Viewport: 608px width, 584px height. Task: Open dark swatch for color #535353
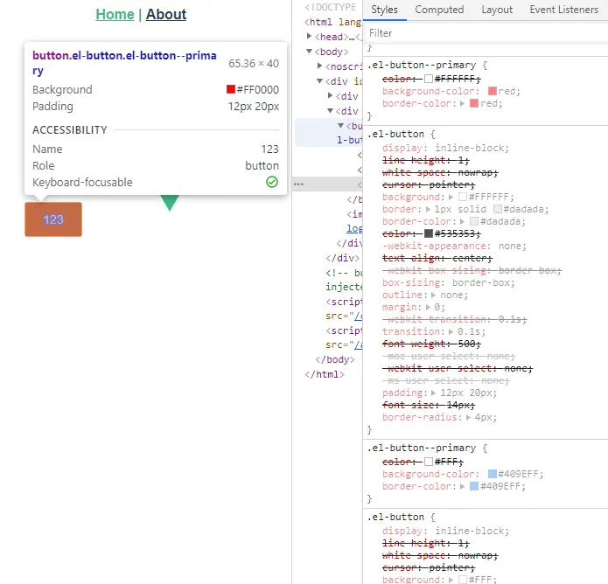pos(429,233)
